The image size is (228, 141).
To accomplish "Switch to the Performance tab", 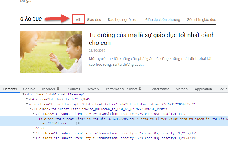I will (x=160, y=89).
